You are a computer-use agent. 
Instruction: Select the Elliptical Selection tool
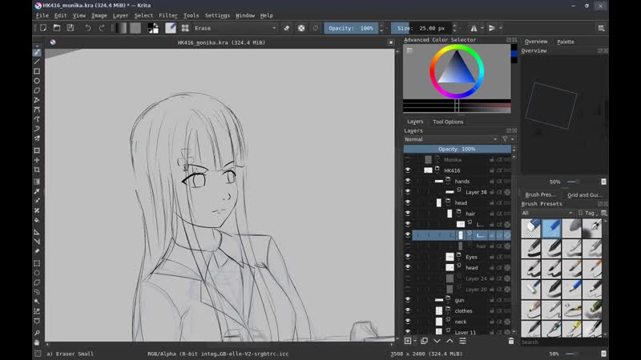pos(37,273)
